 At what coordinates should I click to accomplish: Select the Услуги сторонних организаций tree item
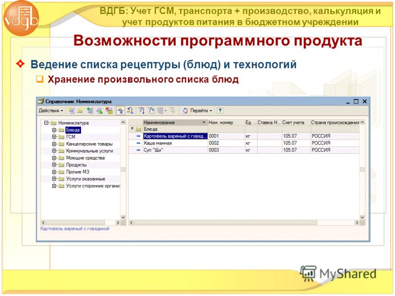tap(93, 186)
